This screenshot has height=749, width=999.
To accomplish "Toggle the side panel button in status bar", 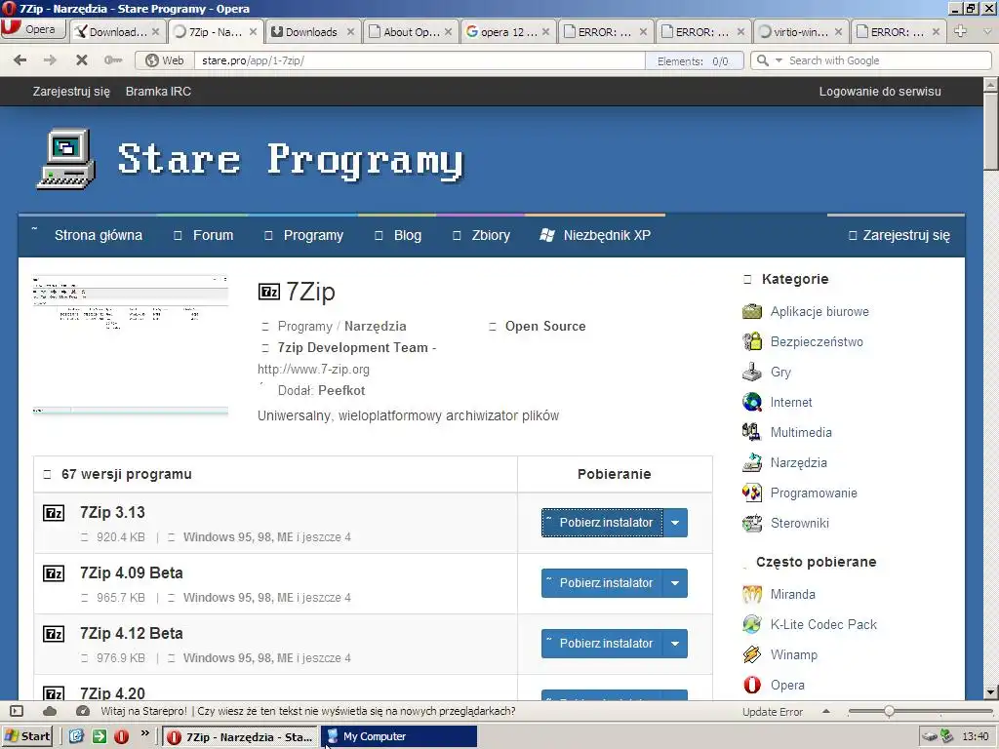I will 18,711.
